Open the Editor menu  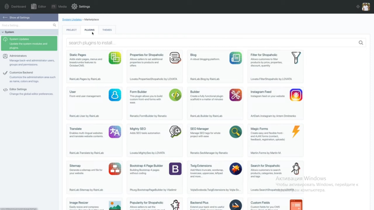[x=39, y=6]
